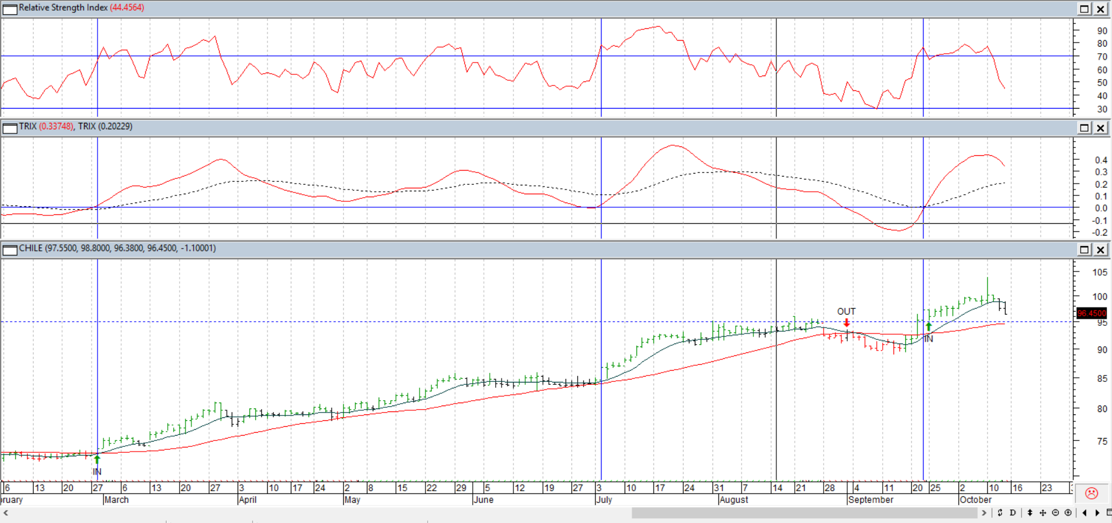The image size is (1112, 523).
Task: Click the vertical rescale double-arrow icon
Action: tap(1030, 513)
